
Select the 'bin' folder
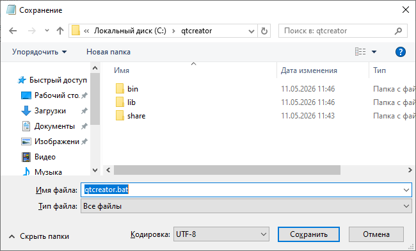point(132,89)
